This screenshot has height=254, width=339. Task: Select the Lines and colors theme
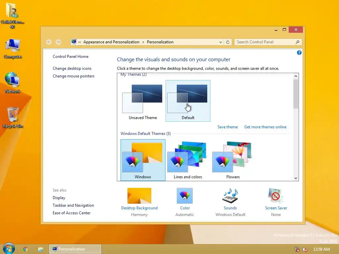(188, 160)
